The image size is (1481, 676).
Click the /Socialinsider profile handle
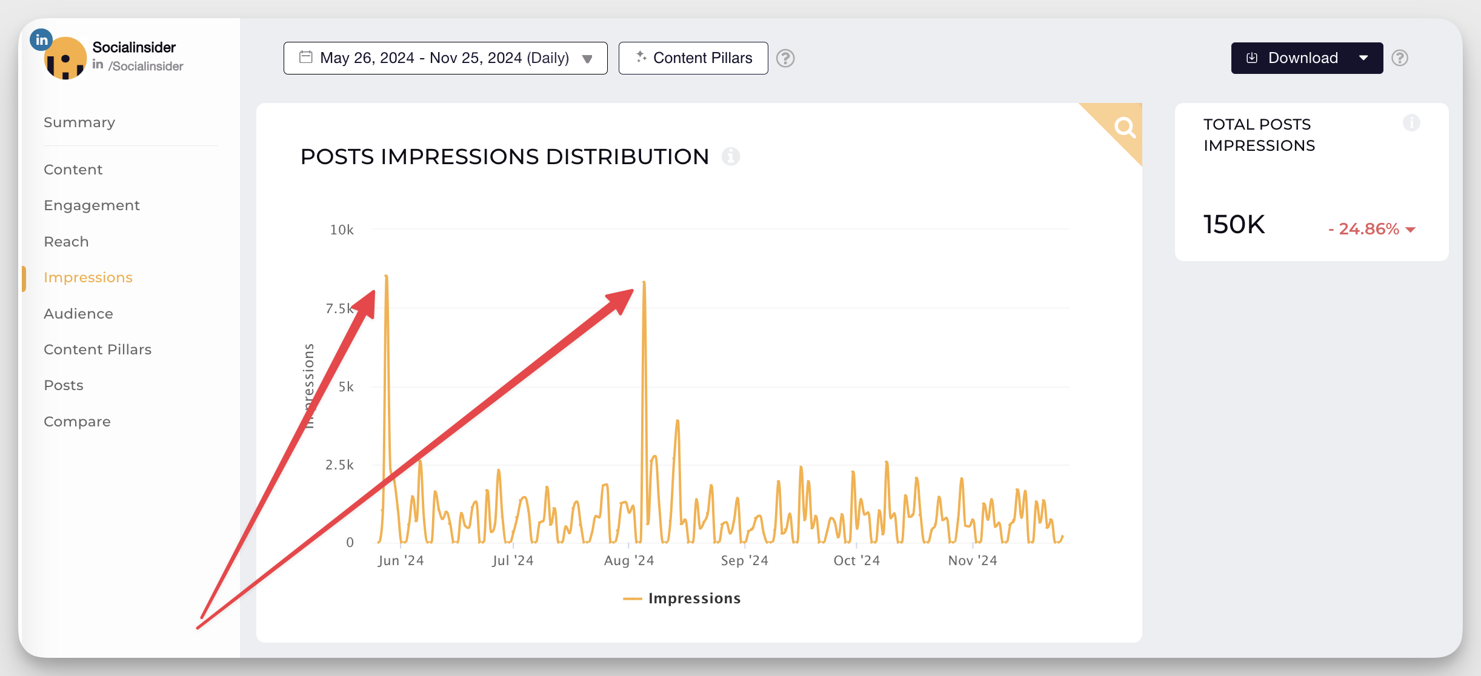point(145,66)
